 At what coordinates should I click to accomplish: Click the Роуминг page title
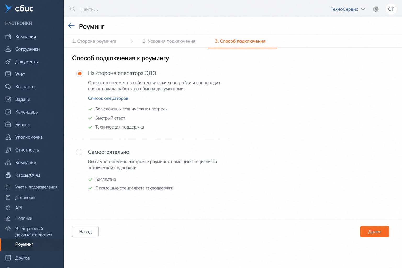(x=92, y=26)
